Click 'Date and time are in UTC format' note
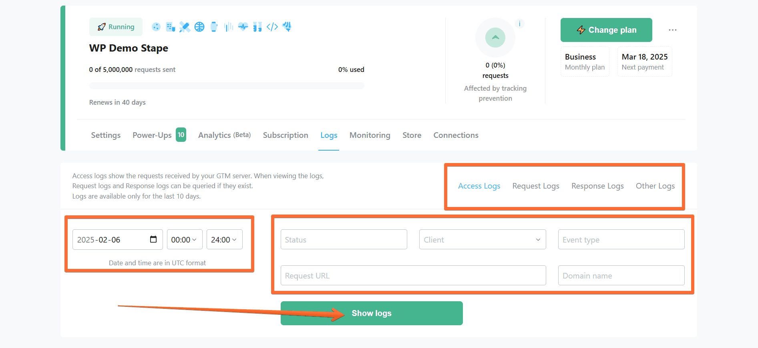 pos(157,263)
